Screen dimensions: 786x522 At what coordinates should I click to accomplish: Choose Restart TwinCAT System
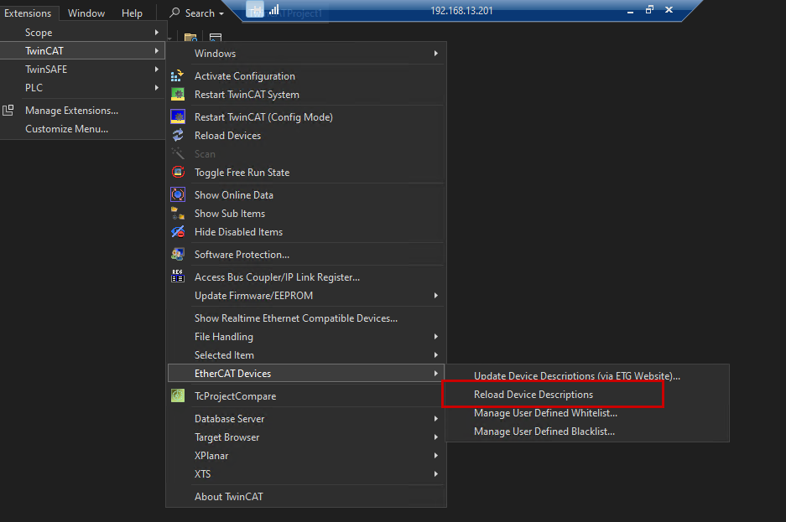(x=306, y=95)
